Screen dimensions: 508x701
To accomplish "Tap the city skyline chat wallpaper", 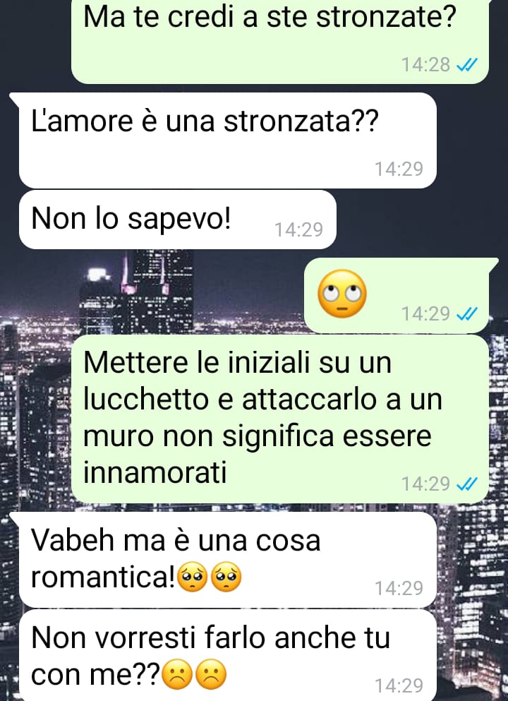I will (250, 291).
